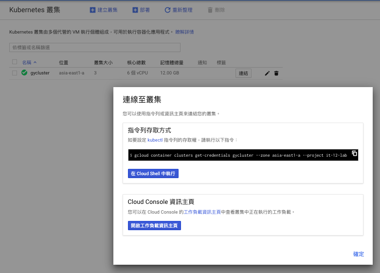This screenshot has width=380, height=273.
Task: Delete gycluster with the row trash icon
Action: pyautogui.click(x=276, y=73)
